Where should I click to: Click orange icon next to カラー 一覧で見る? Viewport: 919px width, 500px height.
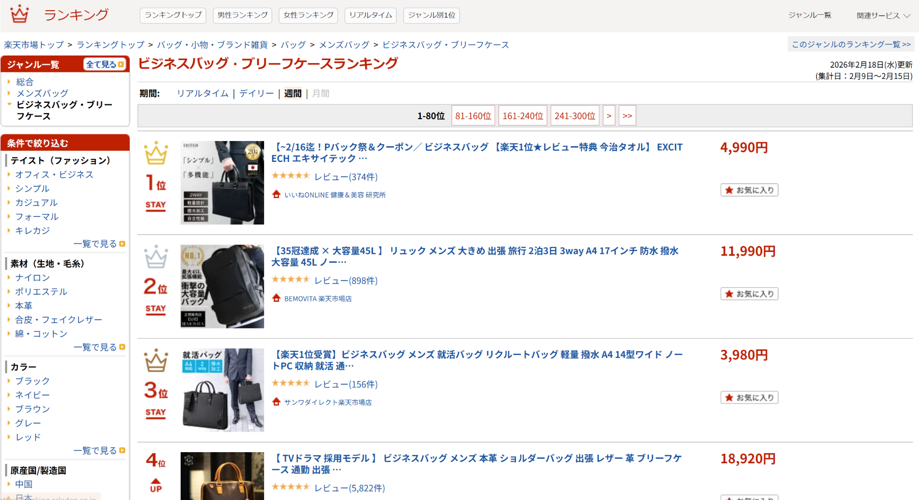tap(122, 451)
